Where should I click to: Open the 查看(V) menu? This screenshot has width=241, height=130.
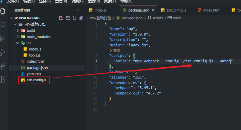(x=61, y=2)
